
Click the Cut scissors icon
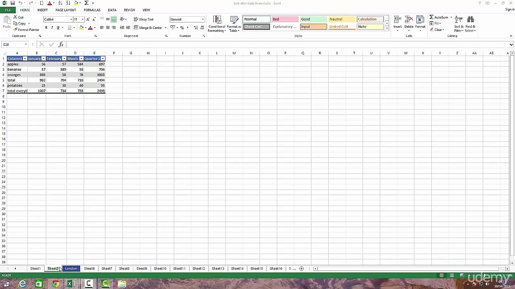[x=15, y=17]
